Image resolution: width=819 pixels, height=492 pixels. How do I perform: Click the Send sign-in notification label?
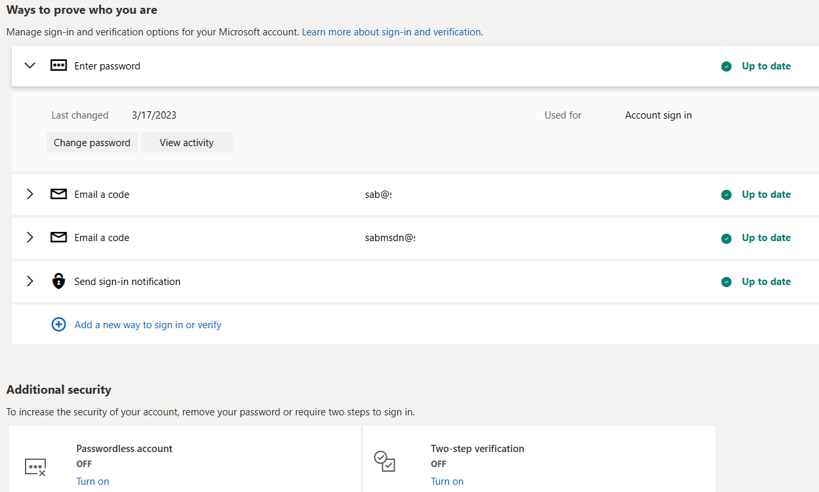click(127, 282)
